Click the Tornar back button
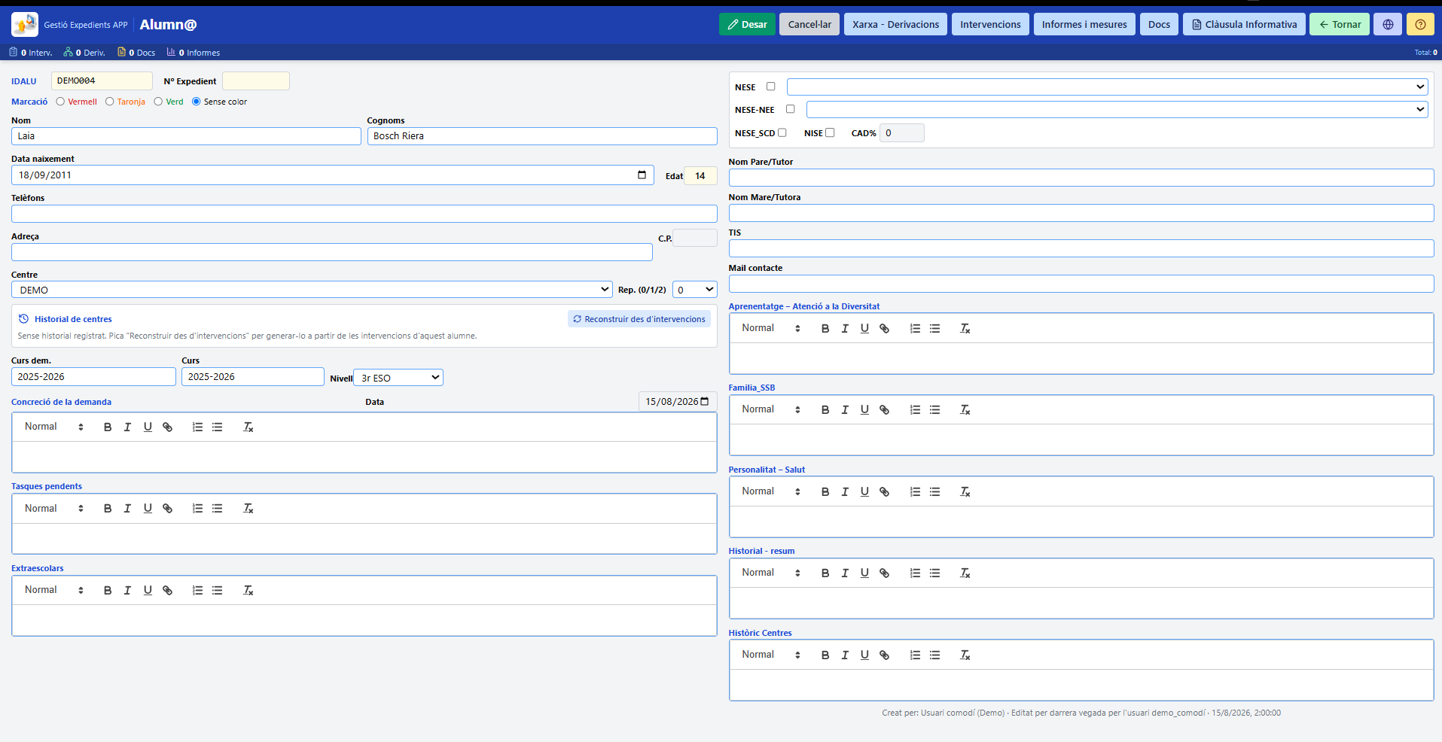 (1340, 24)
